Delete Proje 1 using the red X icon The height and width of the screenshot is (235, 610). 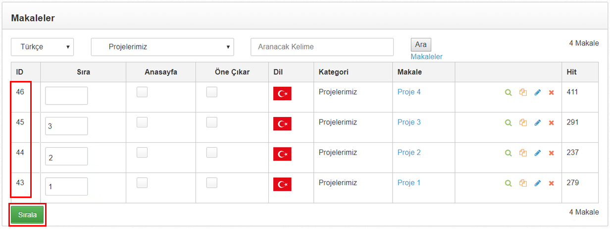(x=551, y=183)
